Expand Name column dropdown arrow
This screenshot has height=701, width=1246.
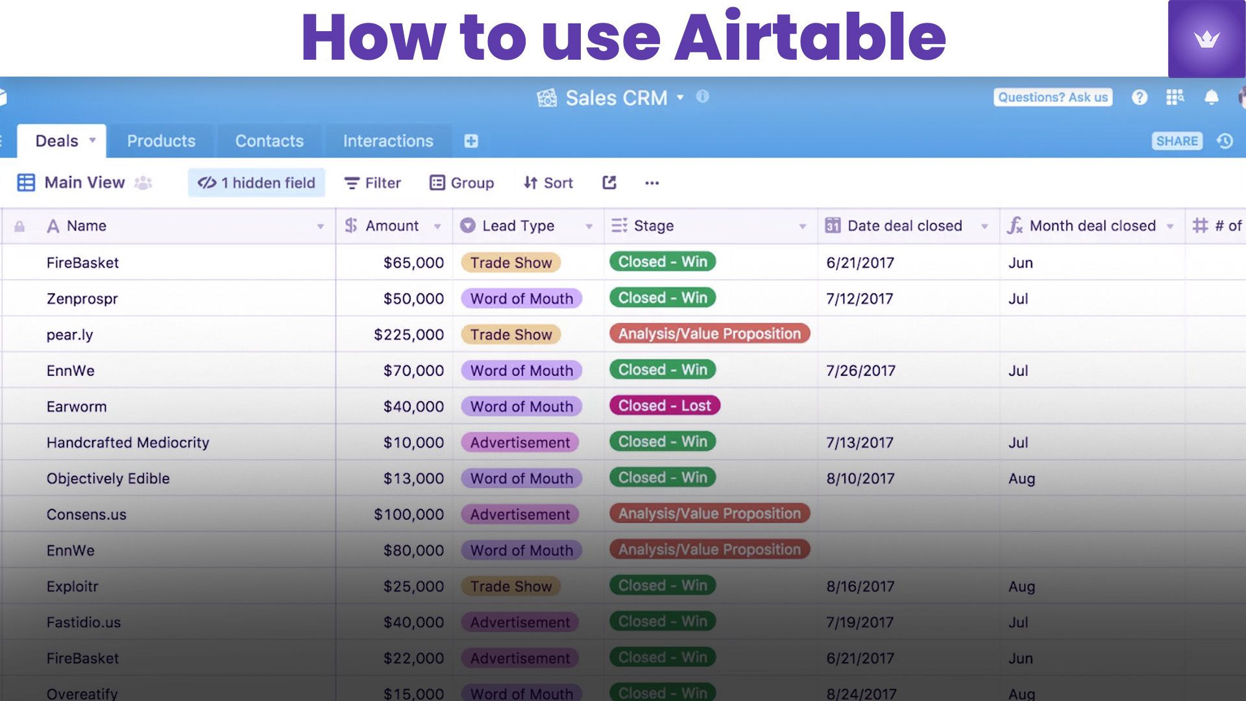(x=321, y=227)
